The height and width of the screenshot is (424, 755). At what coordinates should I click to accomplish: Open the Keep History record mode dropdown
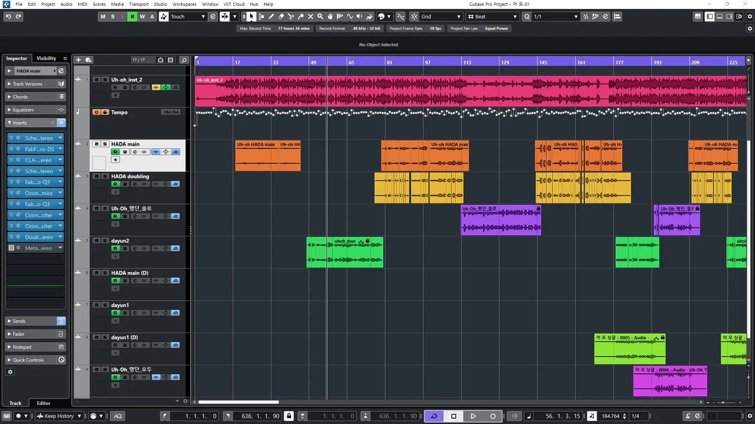tap(59, 416)
